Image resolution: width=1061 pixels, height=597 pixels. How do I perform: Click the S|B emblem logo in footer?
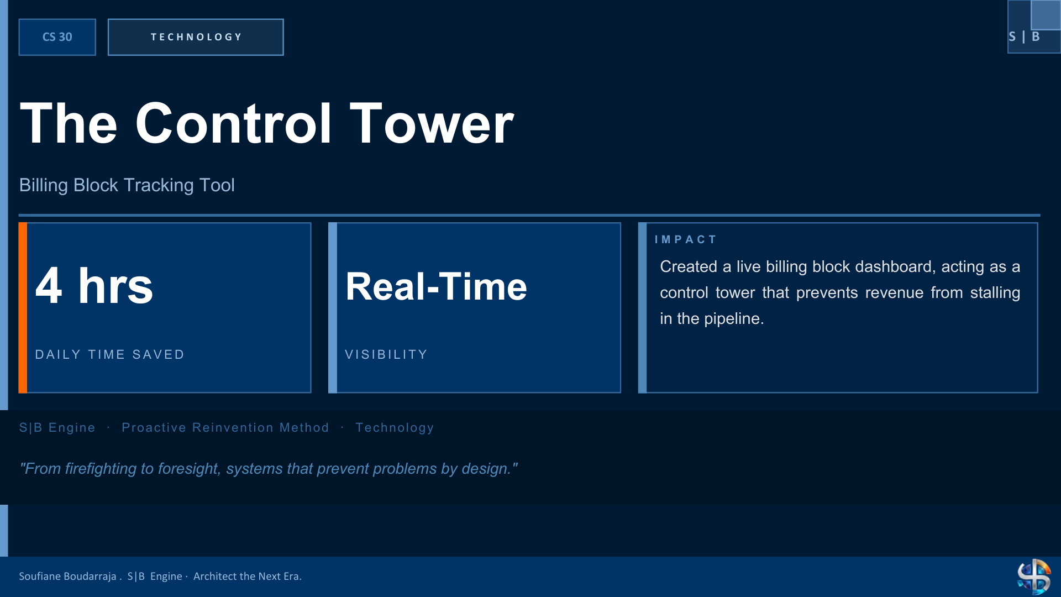(1034, 577)
